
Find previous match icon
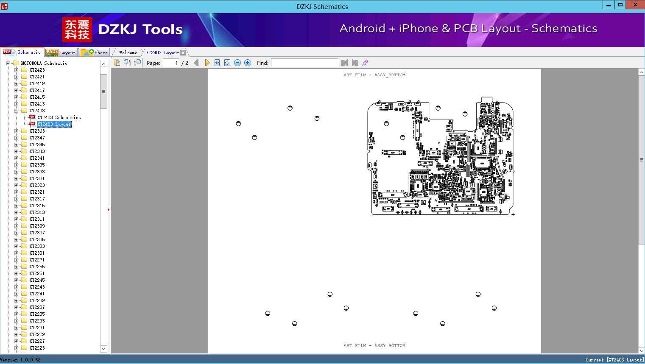click(344, 63)
